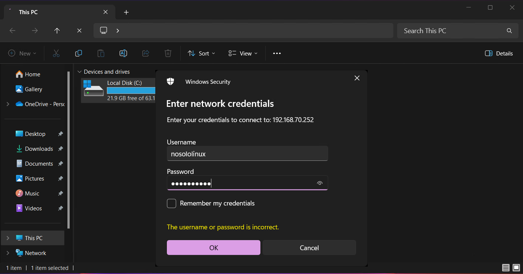Expand the Network tree node
The image size is (523, 274).
coord(8,253)
